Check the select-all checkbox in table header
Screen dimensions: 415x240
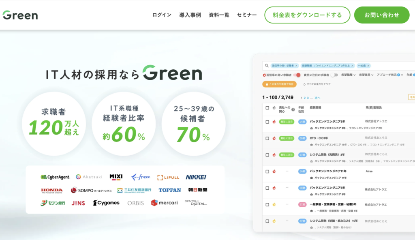click(267, 108)
